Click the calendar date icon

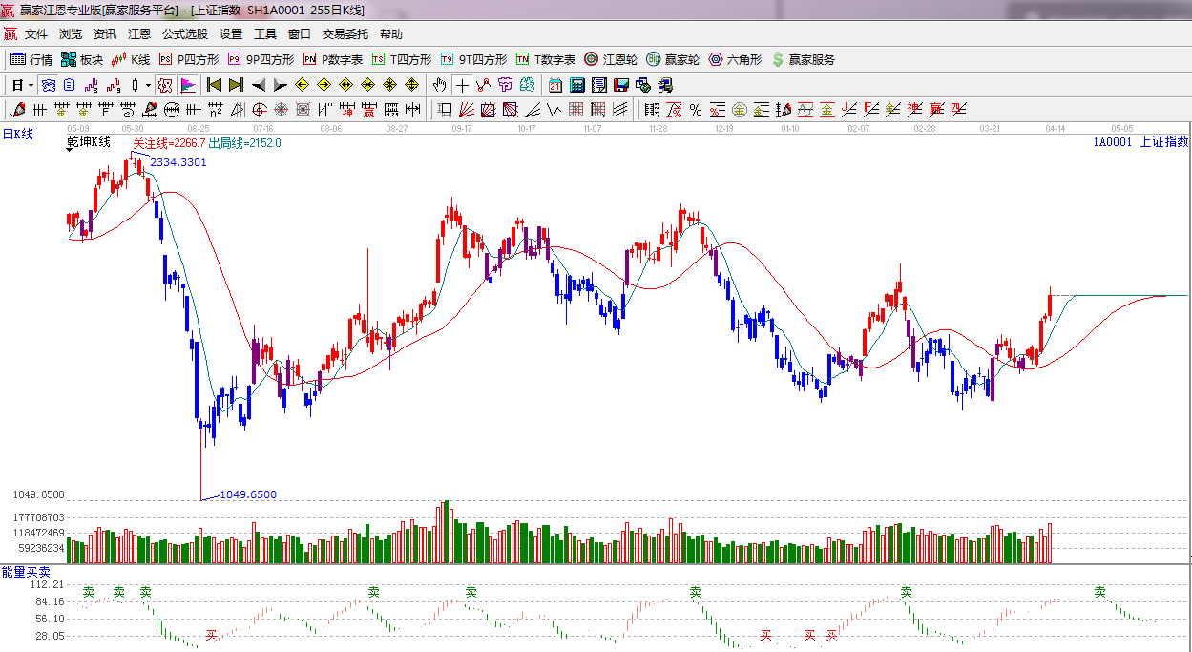tap(554, 85)
